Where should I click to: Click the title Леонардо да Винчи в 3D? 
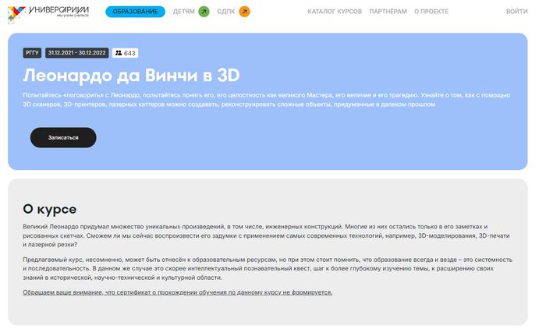pos(130,75)
